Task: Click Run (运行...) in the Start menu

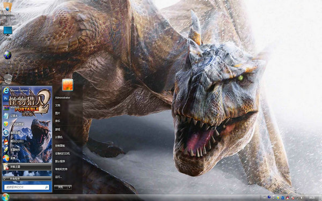Action: coord(58,177)
